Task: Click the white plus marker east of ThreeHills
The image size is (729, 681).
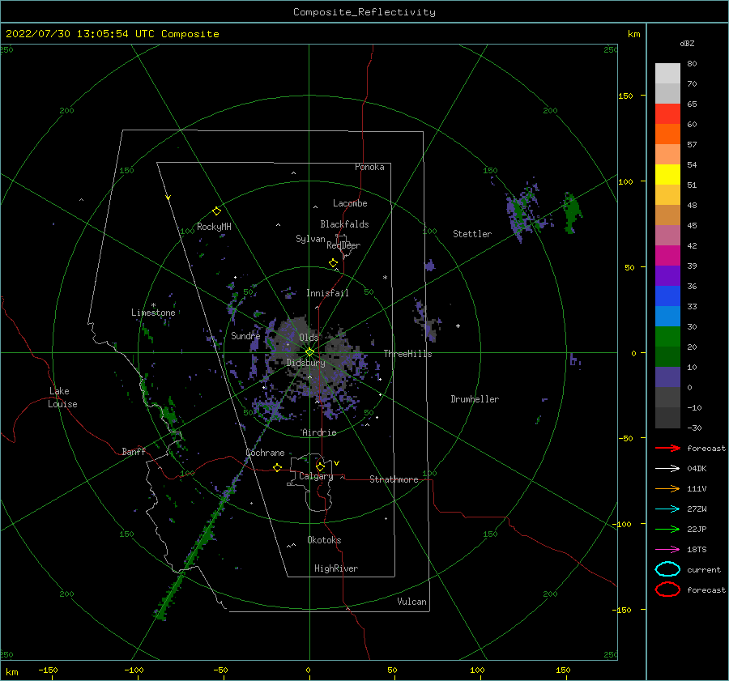Action: [458, 326]
